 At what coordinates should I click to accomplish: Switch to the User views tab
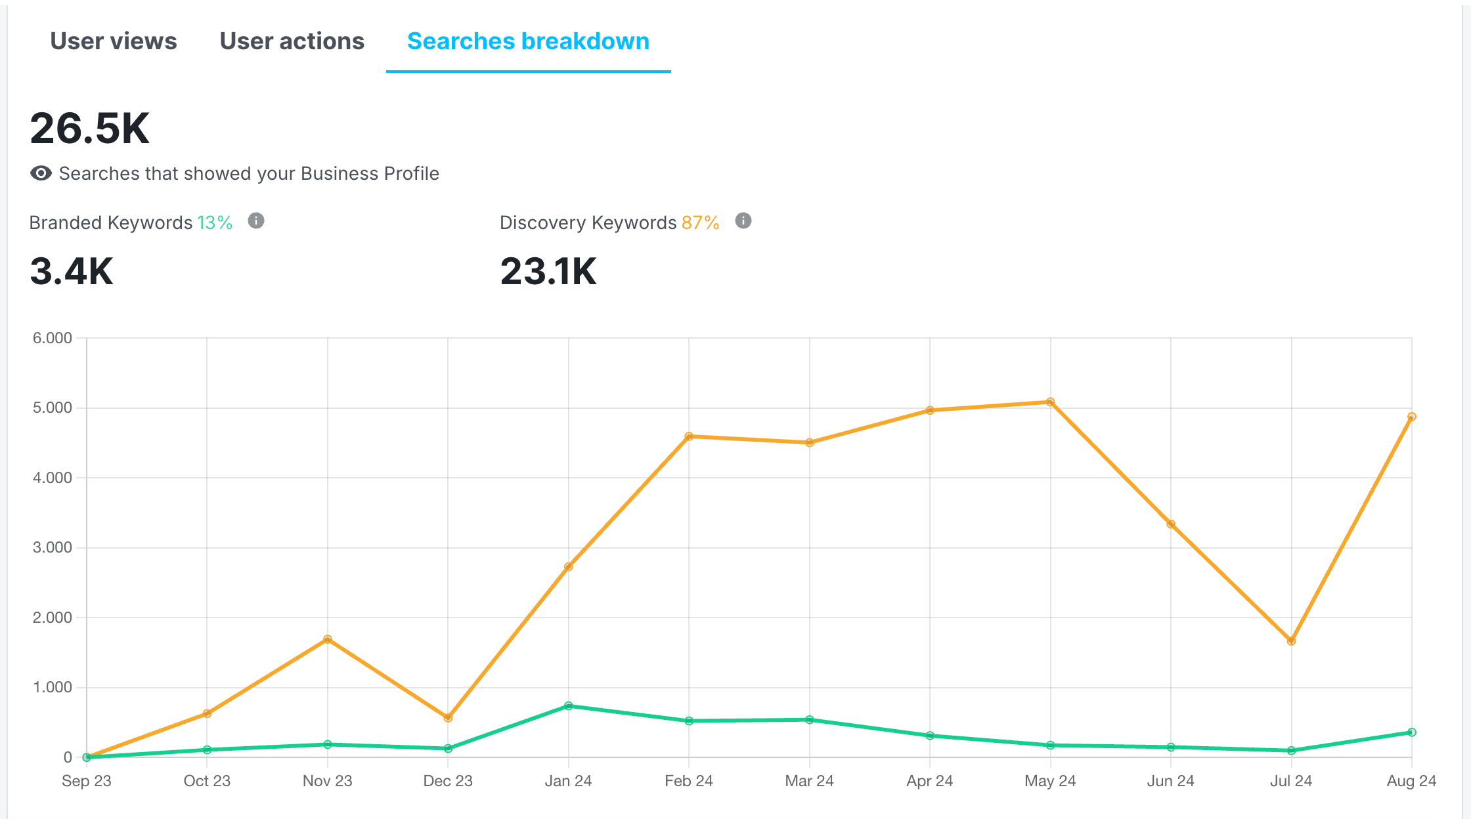click(114, 41)
